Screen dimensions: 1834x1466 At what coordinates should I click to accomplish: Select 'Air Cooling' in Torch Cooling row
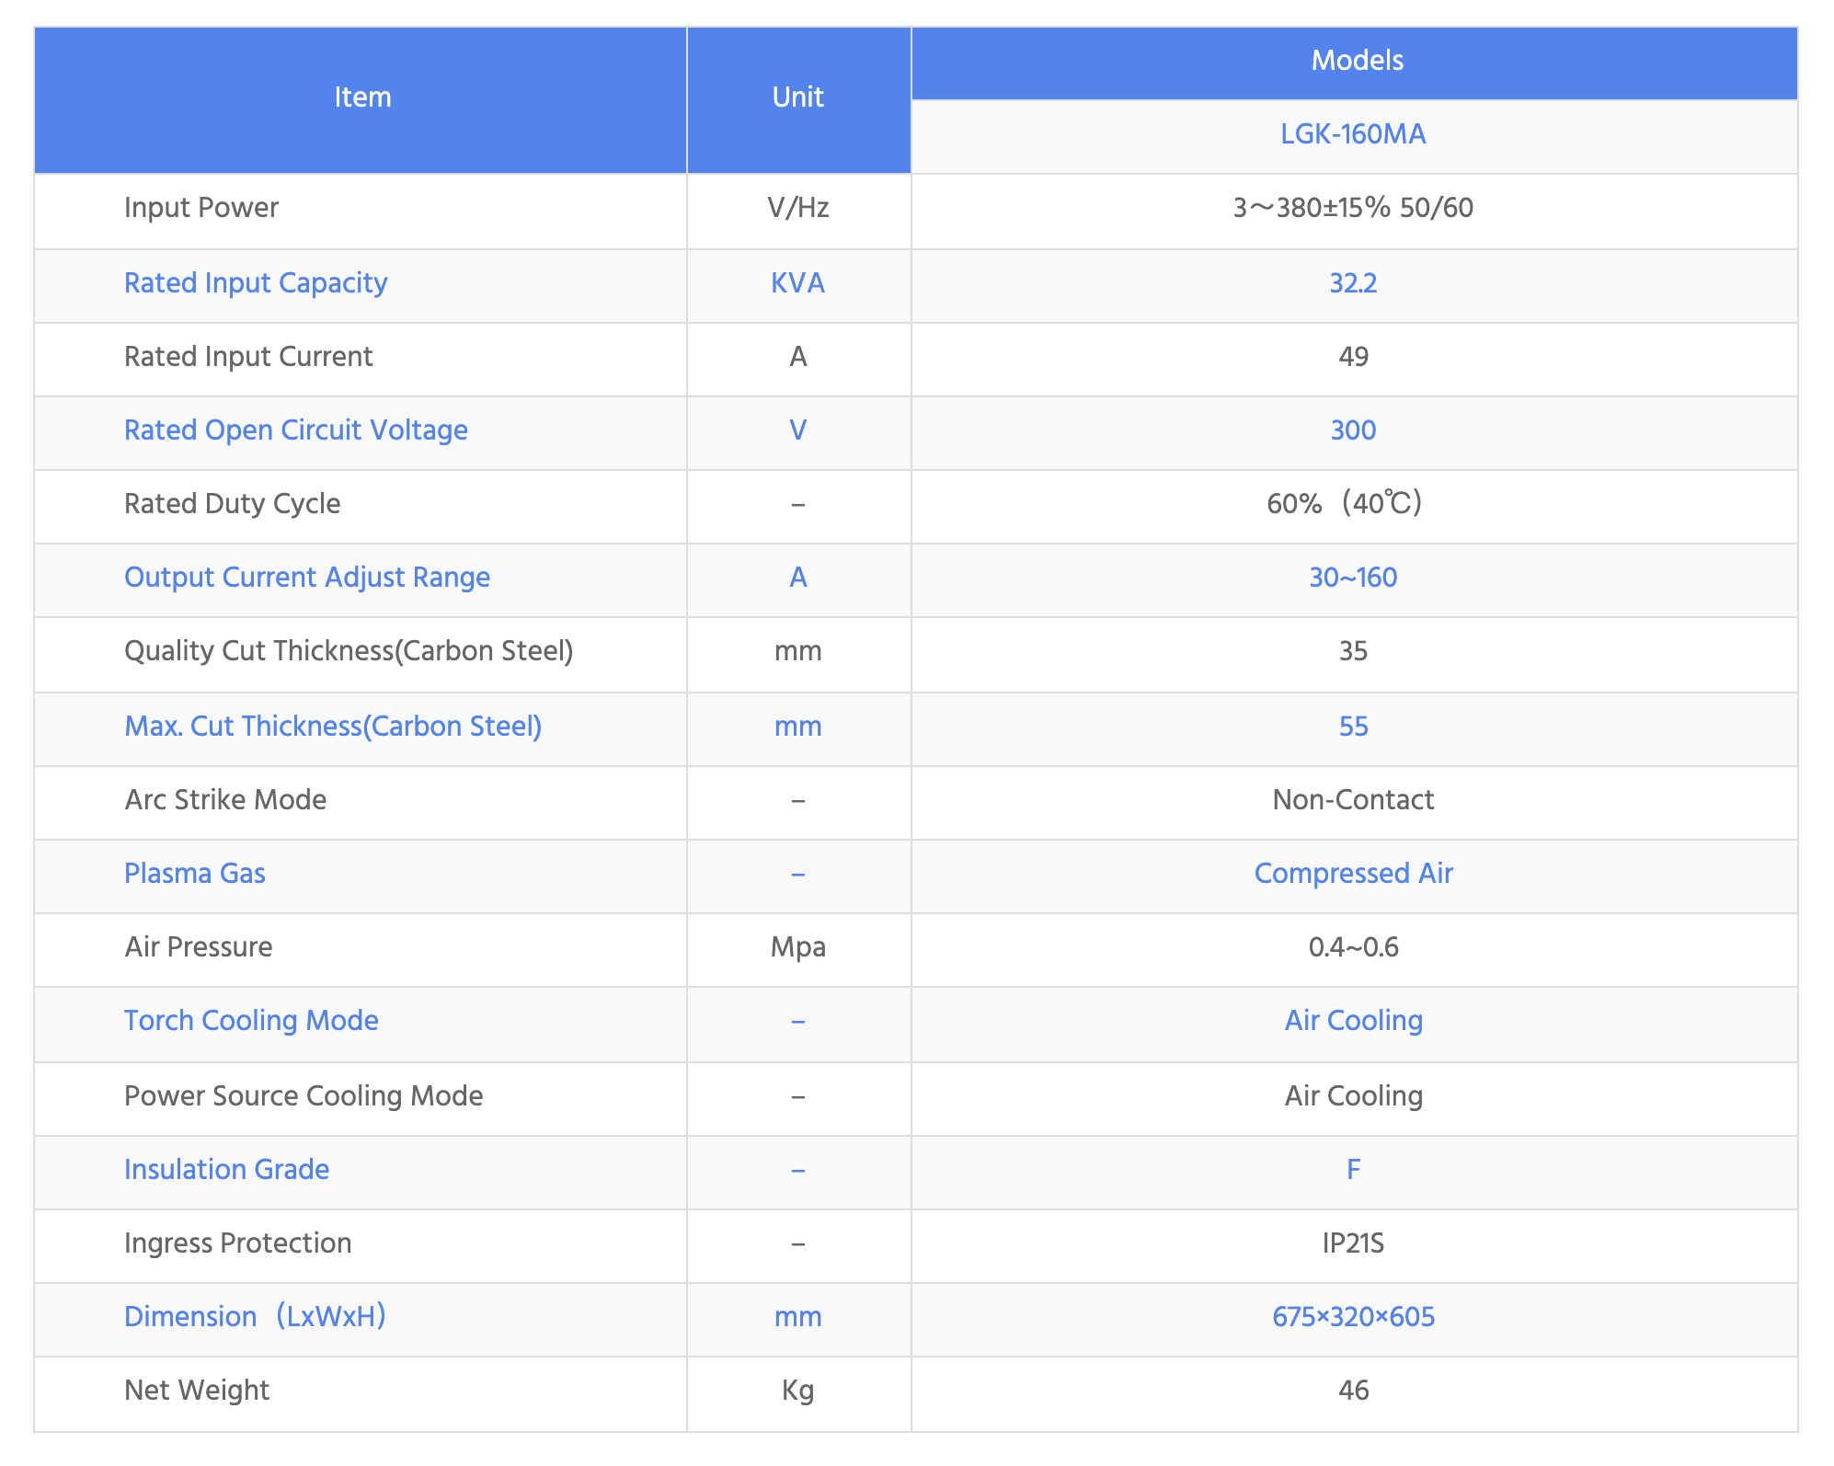pyautogui.click(x=1353, y=1021)
